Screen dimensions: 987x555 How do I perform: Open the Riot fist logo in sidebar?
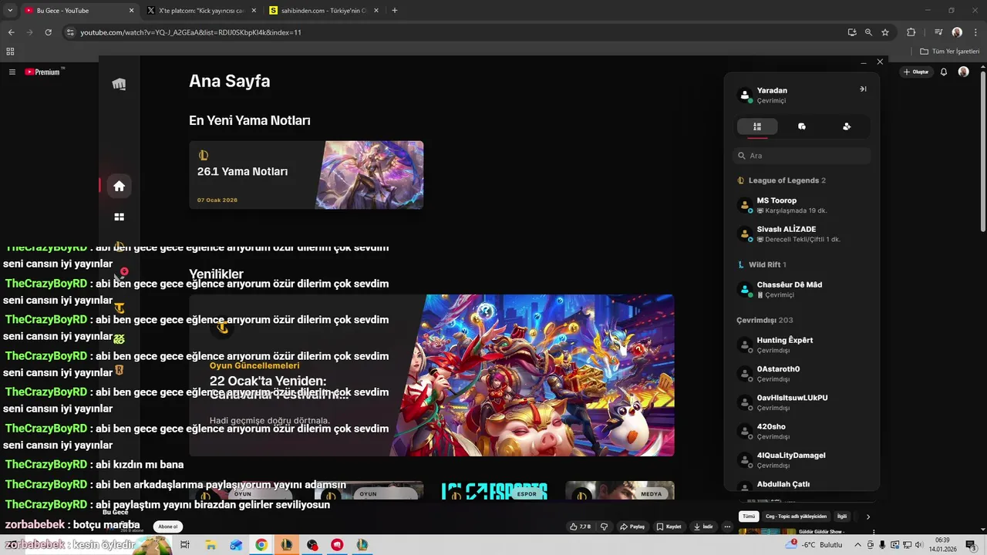(119, 84)
